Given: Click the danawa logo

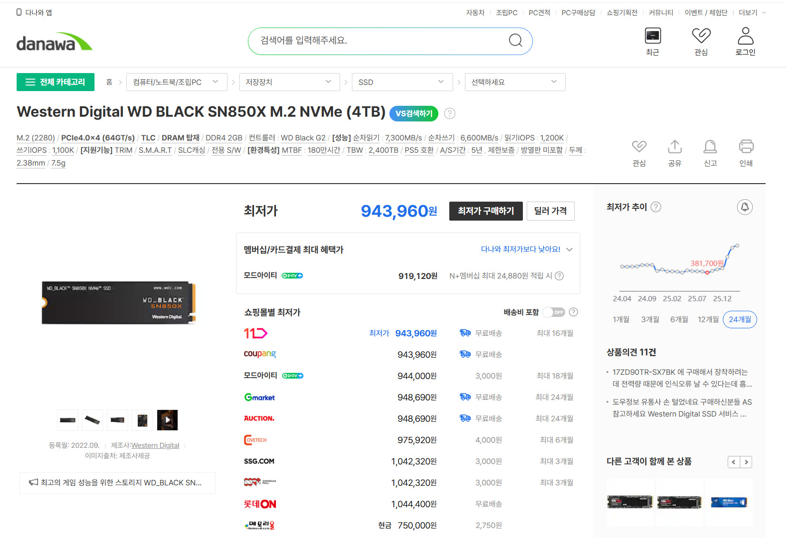Looking at the screenshot, I should pyautogui.click(x=54, y=42).
